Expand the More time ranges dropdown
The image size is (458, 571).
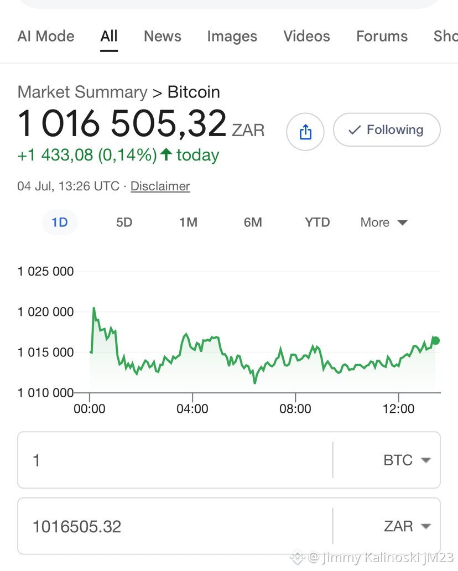(384, 222)
